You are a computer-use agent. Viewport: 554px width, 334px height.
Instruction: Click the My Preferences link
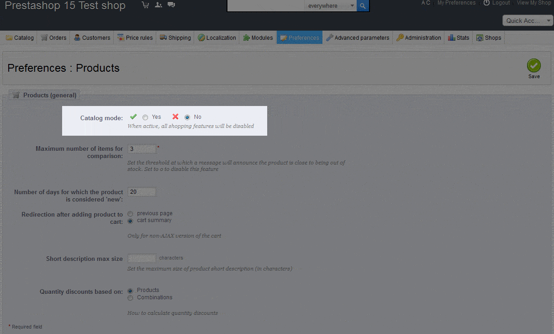click(x=456, y=3)
